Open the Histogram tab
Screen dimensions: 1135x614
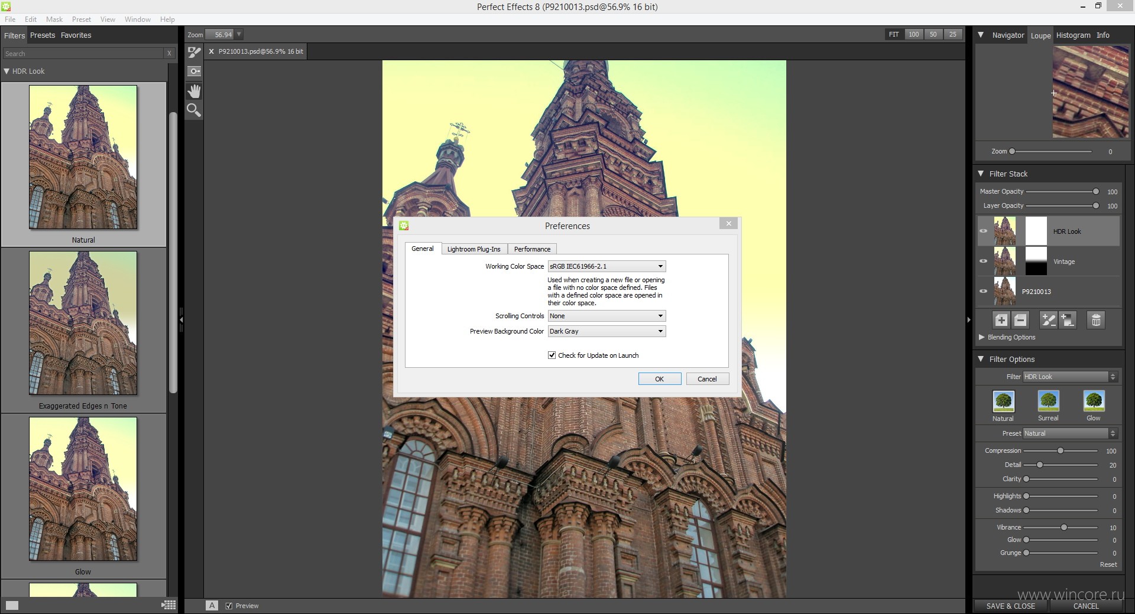click(x=1073, y=35)
